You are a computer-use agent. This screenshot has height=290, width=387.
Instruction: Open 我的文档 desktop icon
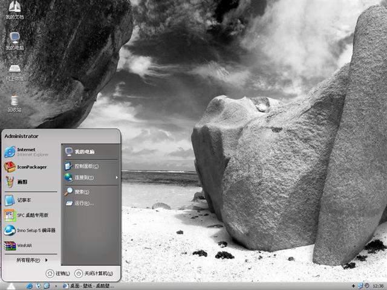click(x=15, y=10)
